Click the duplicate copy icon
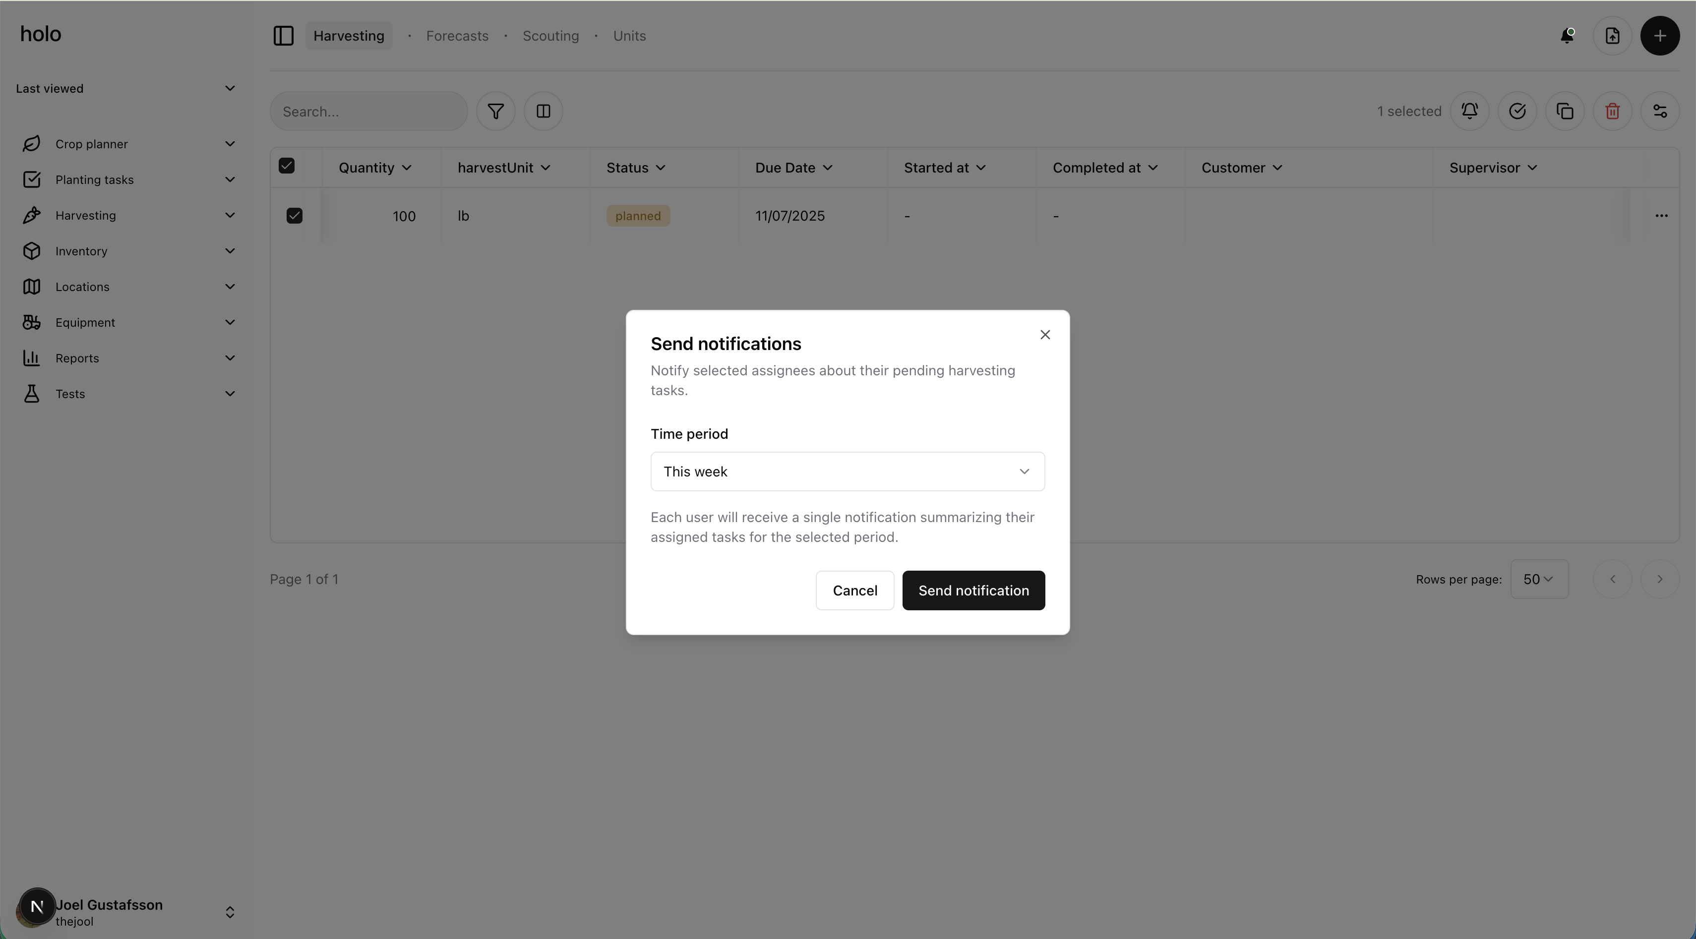This screenshot has width=1696, height=939. (1564, 111)
